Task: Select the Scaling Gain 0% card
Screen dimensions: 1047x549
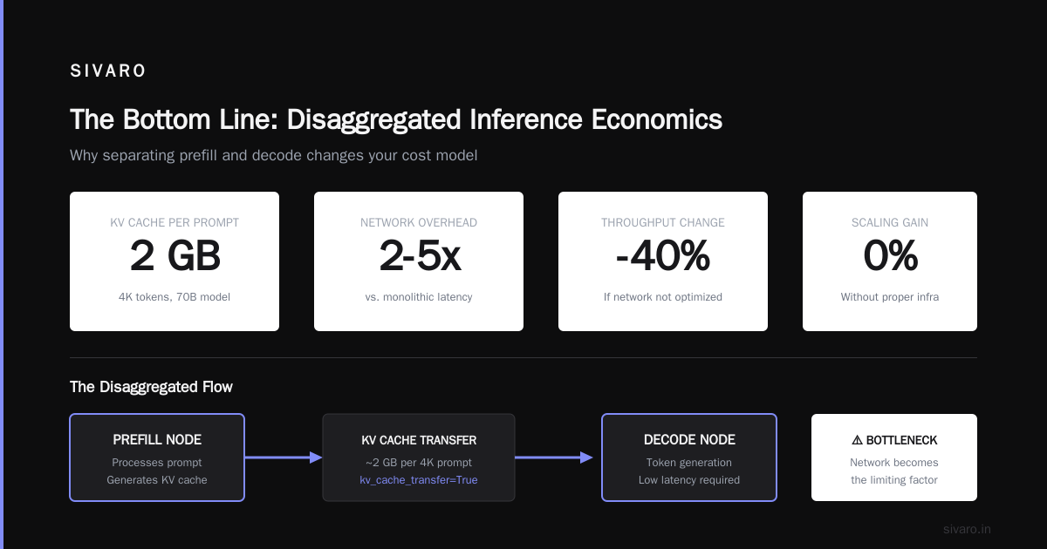Action: pos(890,261)
